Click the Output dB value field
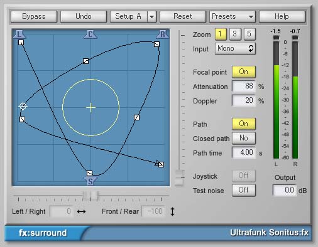Screen dimensions: 318x247 point(285,190)
